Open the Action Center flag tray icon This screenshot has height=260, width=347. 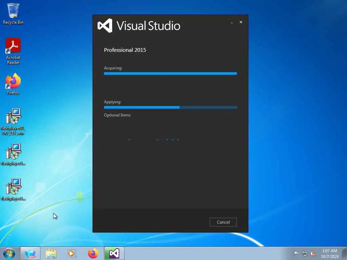click(296, 253)
